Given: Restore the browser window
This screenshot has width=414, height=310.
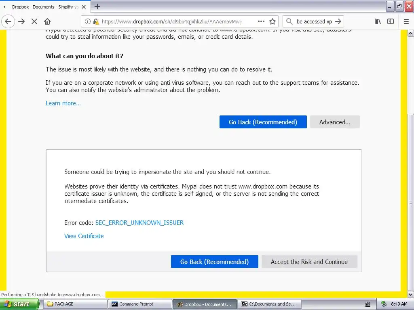Looking at the screenshot, I should tap(399, 6).
